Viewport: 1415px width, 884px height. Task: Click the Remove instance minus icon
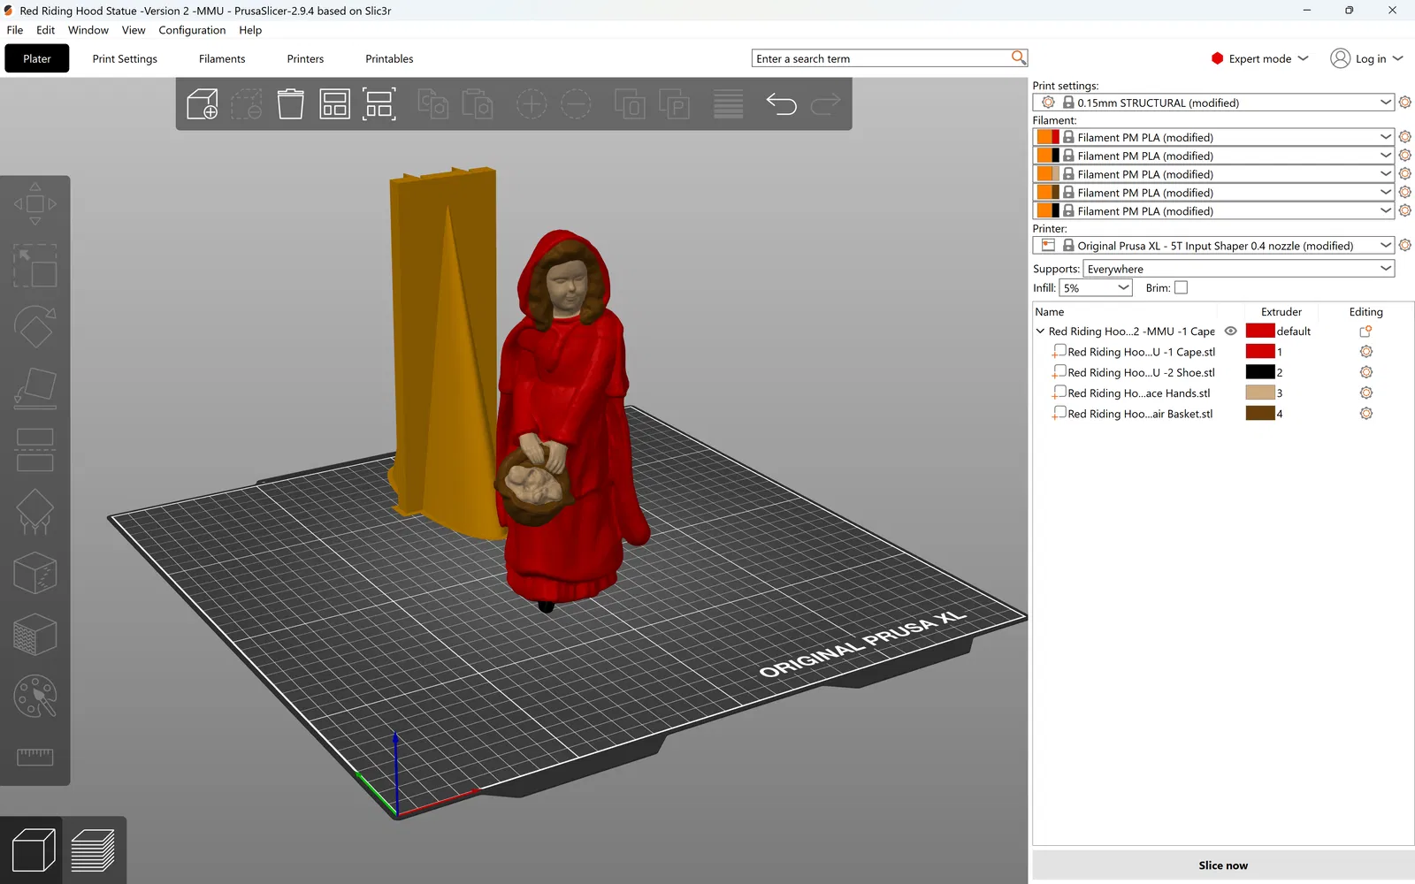(x=576, y=104)
